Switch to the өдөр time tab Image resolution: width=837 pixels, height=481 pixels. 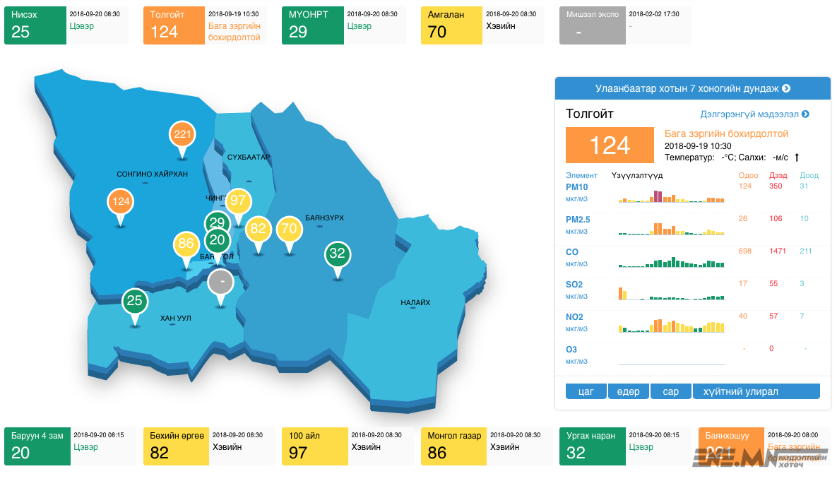coord(628,391)
